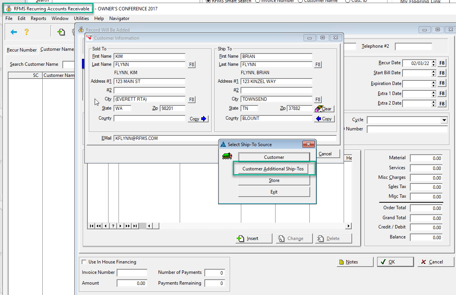Click F8 next to Sold To City
This screenshot has height=295, width=456.
coord(192,99)
